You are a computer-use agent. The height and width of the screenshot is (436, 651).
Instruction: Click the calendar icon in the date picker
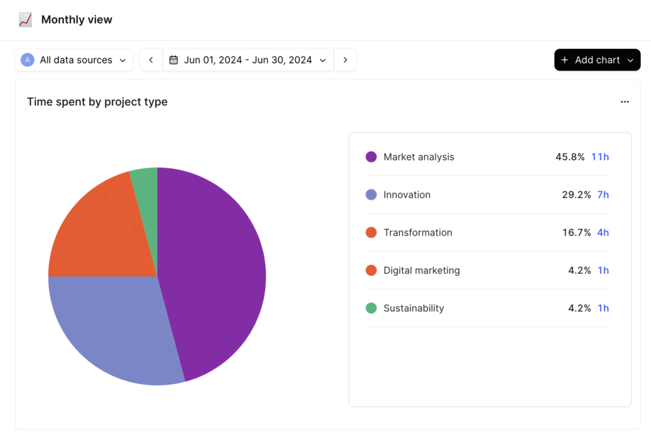(174, 59)
